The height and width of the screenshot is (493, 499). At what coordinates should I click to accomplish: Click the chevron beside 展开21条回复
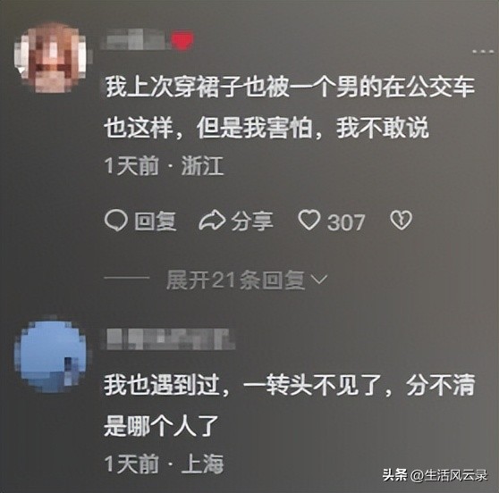pyautogui.click(x=319, y=280)
